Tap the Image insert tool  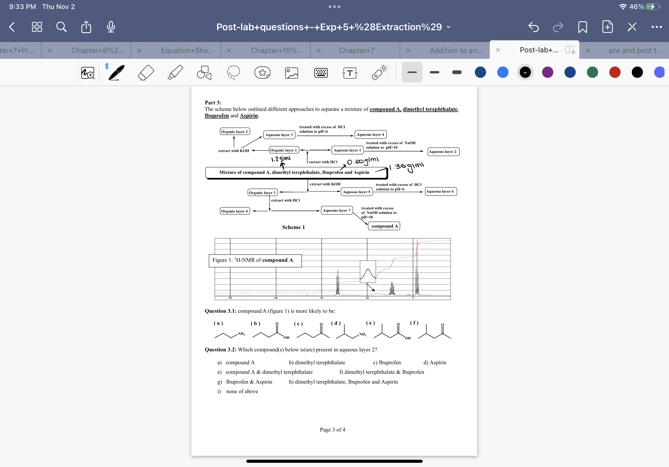point(291,73)
